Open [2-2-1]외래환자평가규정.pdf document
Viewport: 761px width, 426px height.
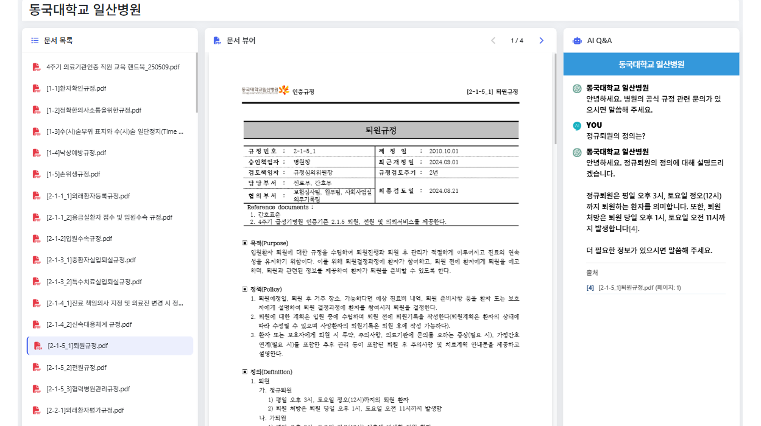[x=85, y=410]
